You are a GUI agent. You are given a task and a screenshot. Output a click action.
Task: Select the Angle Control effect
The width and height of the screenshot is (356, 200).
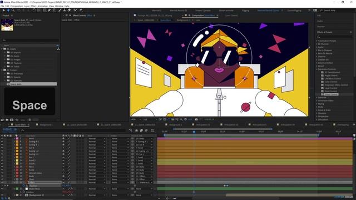pyautogui.click(x=331, y=76)
